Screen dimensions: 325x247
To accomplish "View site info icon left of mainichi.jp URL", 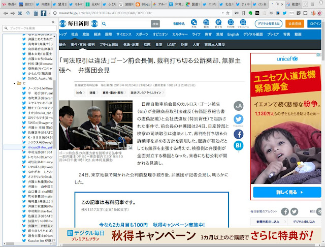I will point(55,13).
